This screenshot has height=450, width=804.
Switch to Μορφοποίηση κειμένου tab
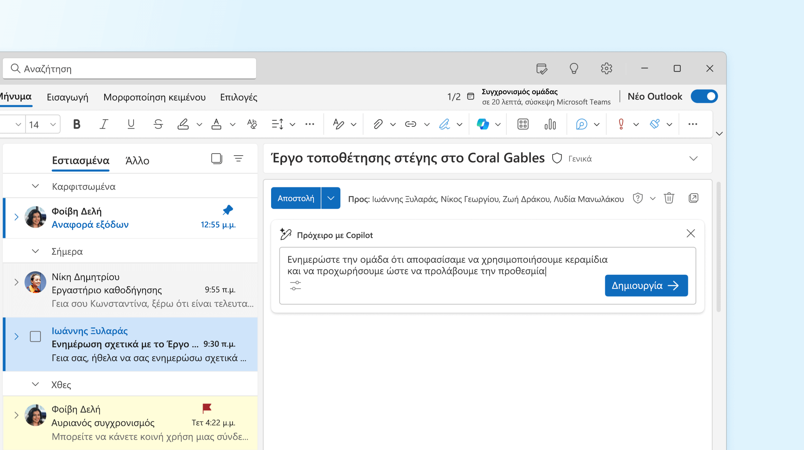point(154,97)
